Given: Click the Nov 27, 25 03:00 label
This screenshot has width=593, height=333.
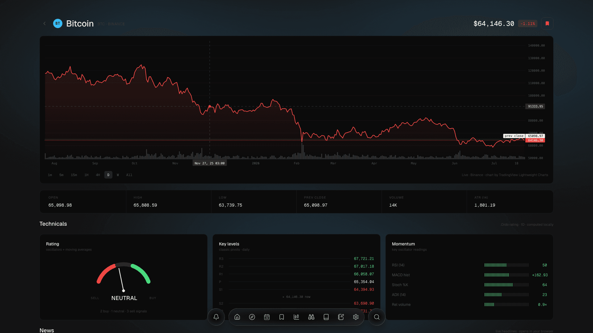Looking at the screenshot, I should pyautogui.click(x=210, y=163).
